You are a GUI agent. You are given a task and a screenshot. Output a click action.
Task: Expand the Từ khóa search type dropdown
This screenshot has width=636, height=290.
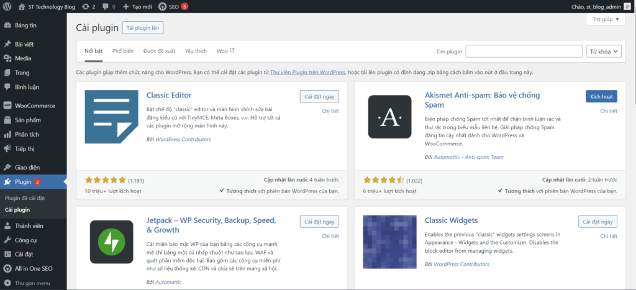tap(604, 52)
